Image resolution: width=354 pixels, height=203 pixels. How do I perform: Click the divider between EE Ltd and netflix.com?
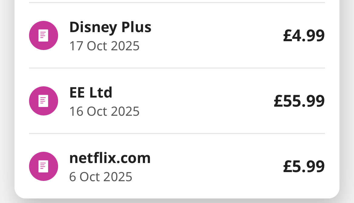pyautogui.click(x=177, y=134)
